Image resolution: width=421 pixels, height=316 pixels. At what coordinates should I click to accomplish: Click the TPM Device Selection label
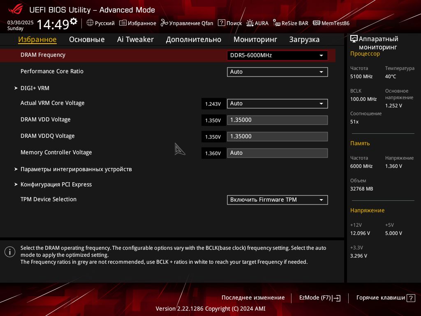[x=49, y=199]
